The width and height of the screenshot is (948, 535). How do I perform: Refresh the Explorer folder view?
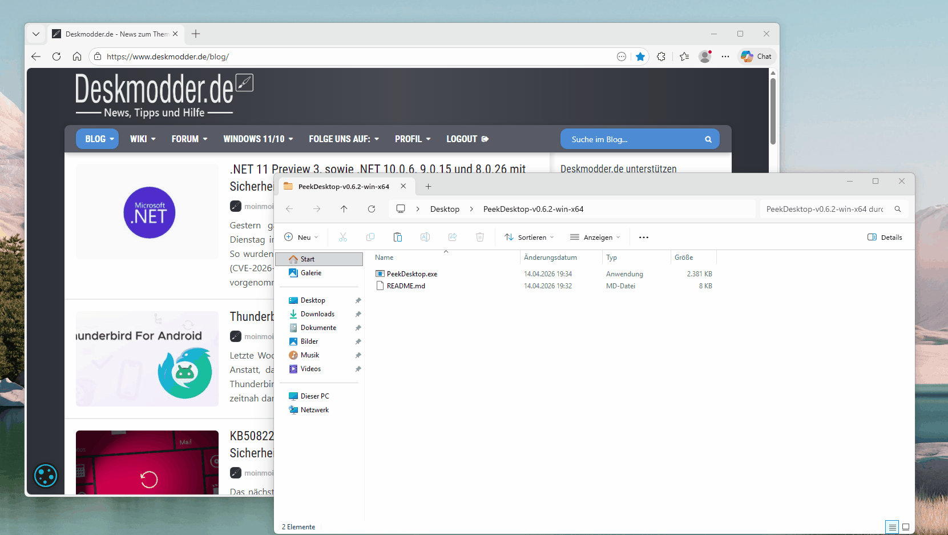pyautogui.click(x=372, y=209)
